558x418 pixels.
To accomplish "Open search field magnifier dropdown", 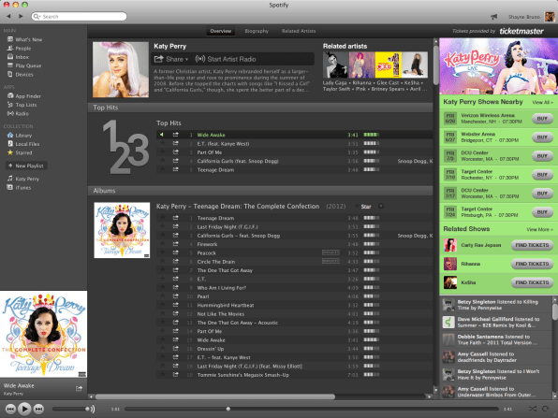I will point(37,16).
